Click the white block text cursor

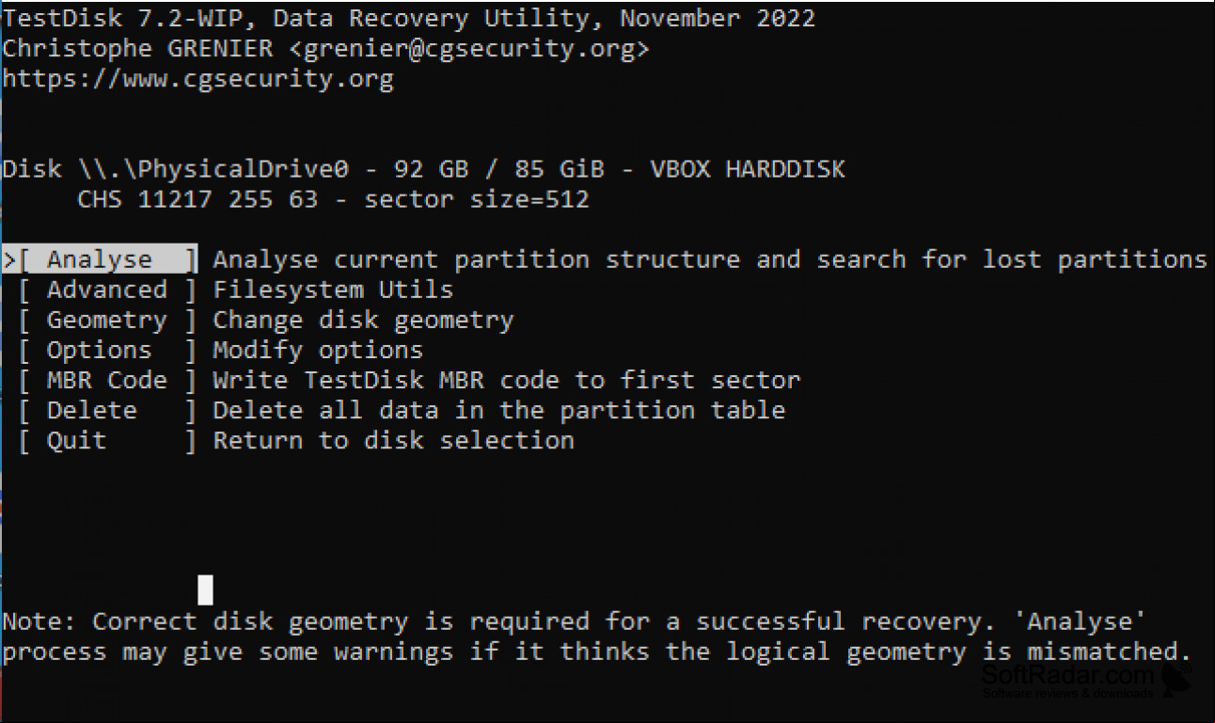click(205, 589)
